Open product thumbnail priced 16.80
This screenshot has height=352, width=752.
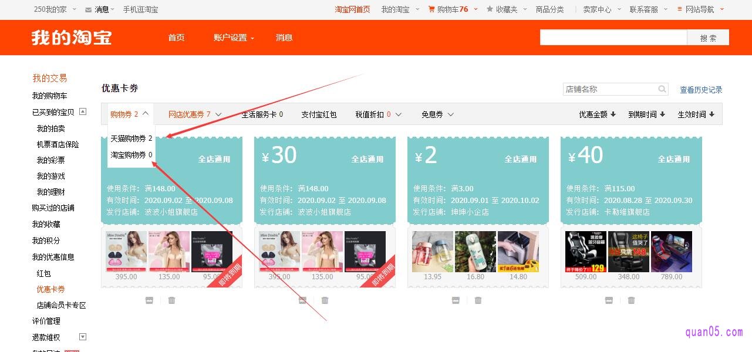click(x=476, y=252)
